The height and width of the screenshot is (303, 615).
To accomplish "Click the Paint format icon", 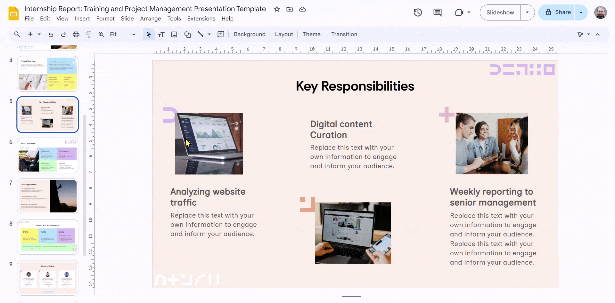I will coord(89,34).
